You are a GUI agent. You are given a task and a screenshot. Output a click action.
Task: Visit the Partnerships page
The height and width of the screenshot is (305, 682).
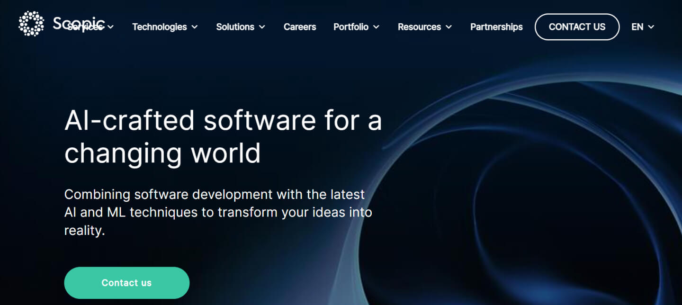[496, 27]
